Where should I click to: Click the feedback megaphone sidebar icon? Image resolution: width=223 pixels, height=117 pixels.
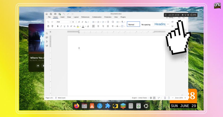pyautogui.click(x=47, y=46)
